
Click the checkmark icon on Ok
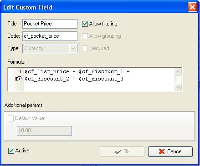click(118, 151)
